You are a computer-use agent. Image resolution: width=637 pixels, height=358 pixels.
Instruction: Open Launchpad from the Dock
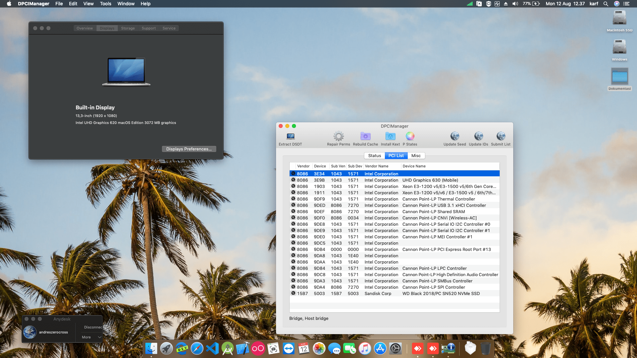click(x=167, y=348)
